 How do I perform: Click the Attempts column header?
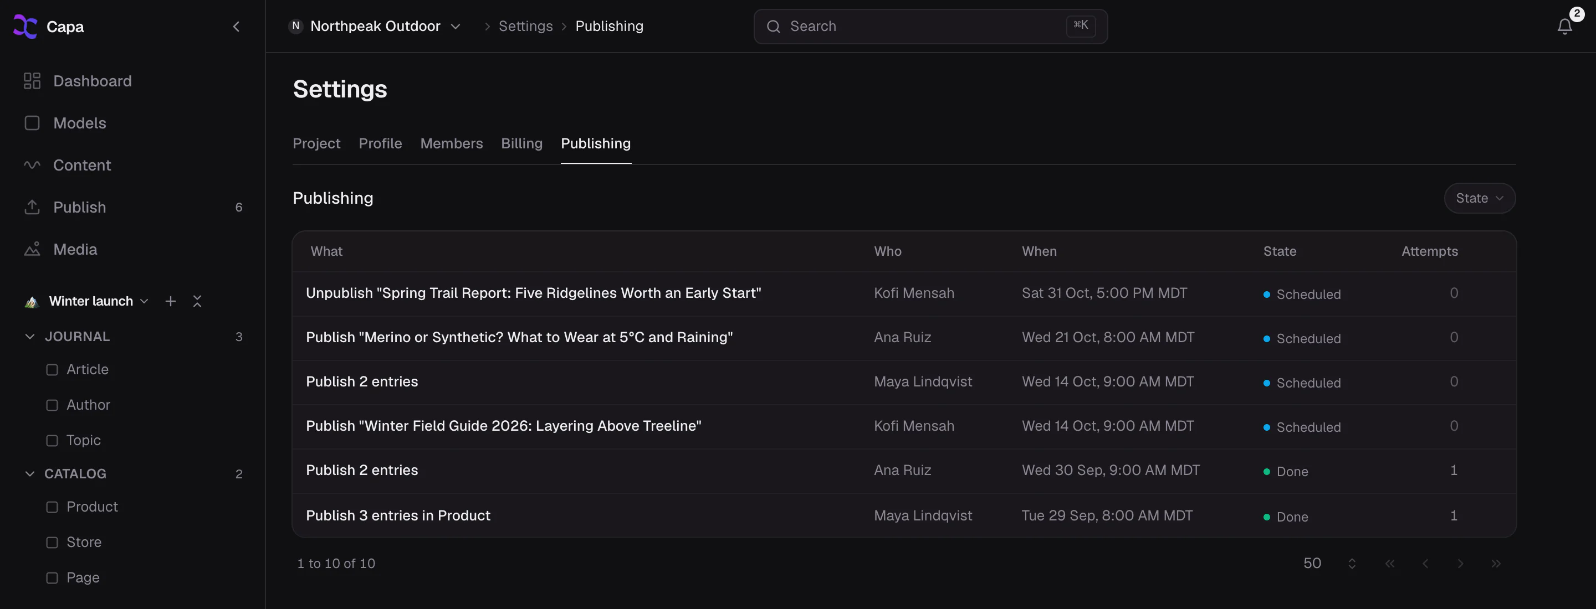pyautogui.click(x=1429, y=252)
